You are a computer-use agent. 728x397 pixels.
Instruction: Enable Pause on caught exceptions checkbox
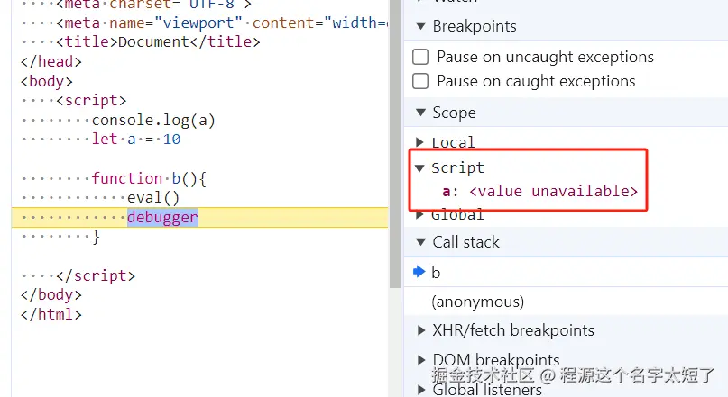point(420,81)
